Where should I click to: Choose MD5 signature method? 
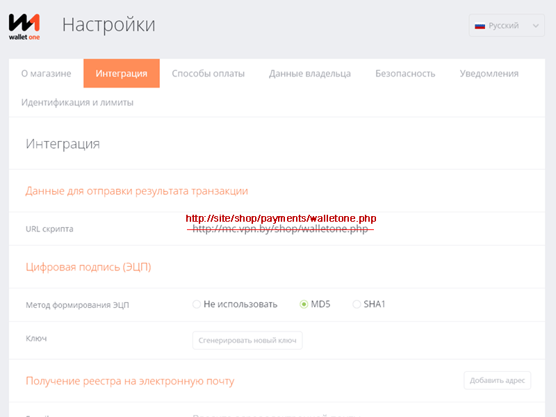[x=304, y=304]
